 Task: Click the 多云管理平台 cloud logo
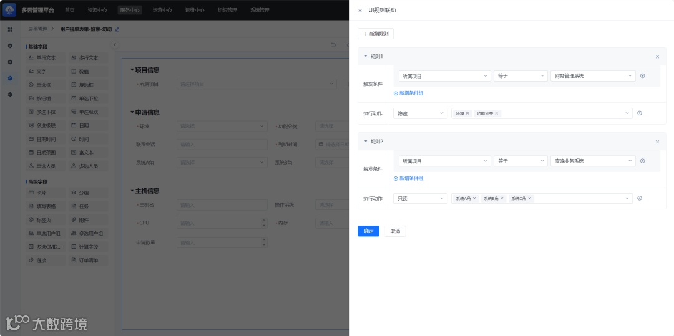(x=9, y=10)
